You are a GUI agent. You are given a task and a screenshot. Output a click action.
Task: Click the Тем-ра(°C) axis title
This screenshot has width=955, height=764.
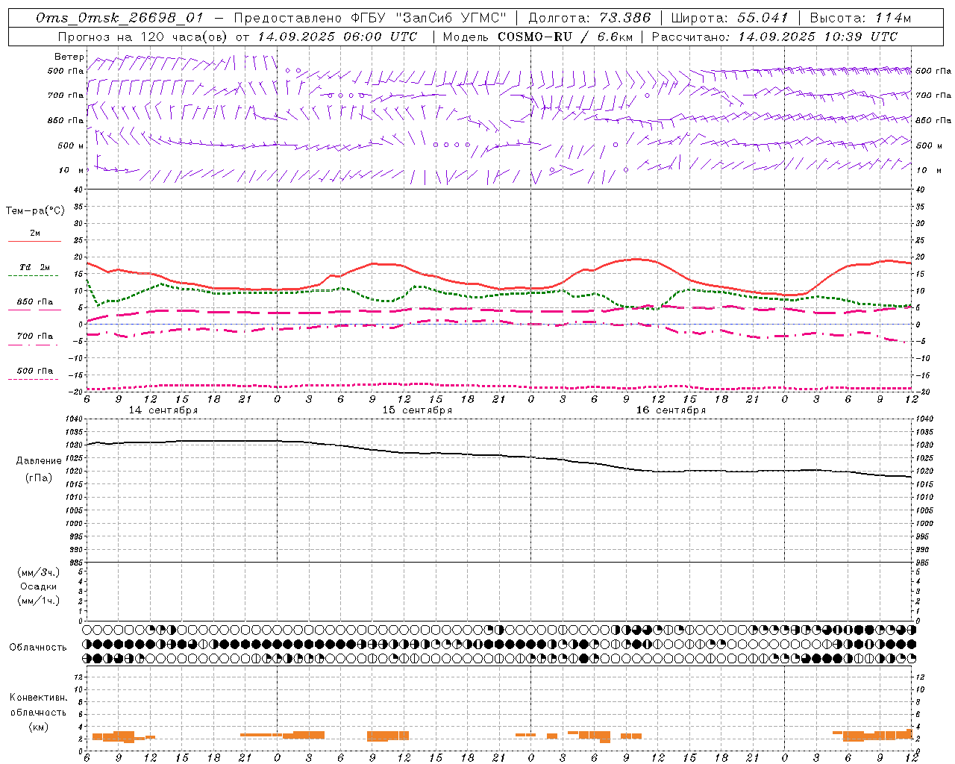coord(35,211)
